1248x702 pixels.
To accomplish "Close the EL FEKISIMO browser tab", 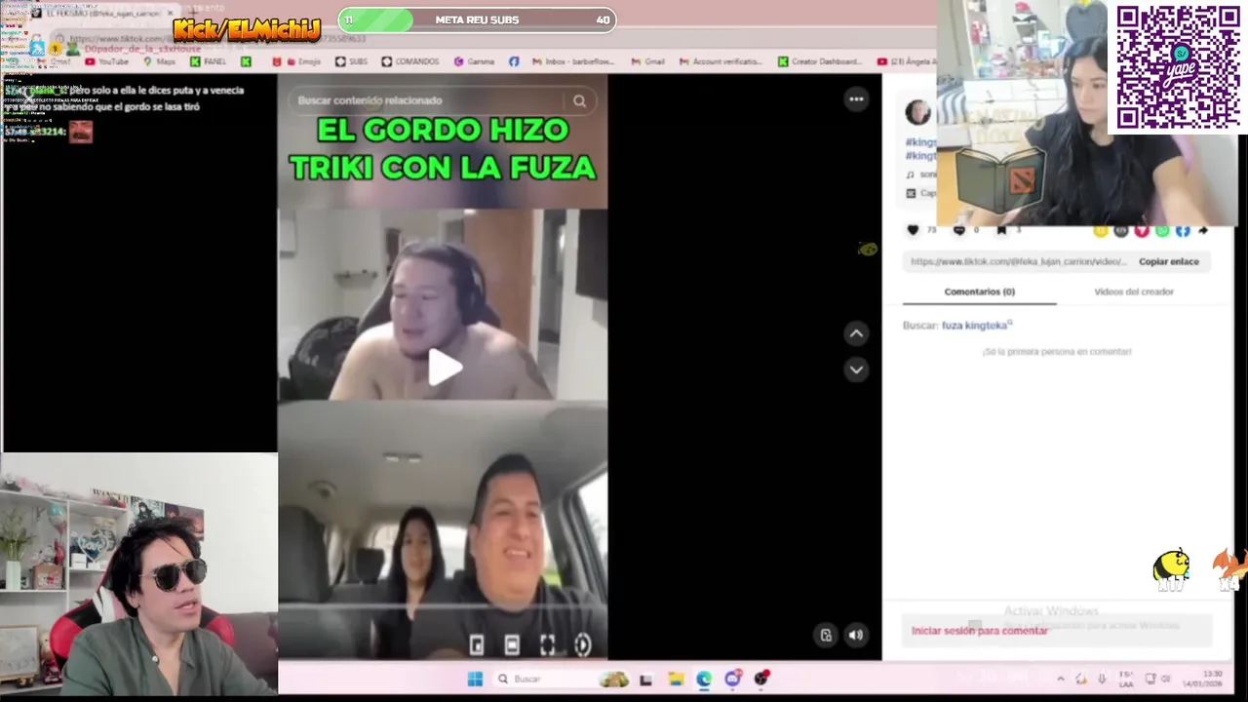I will coord(170,14).
